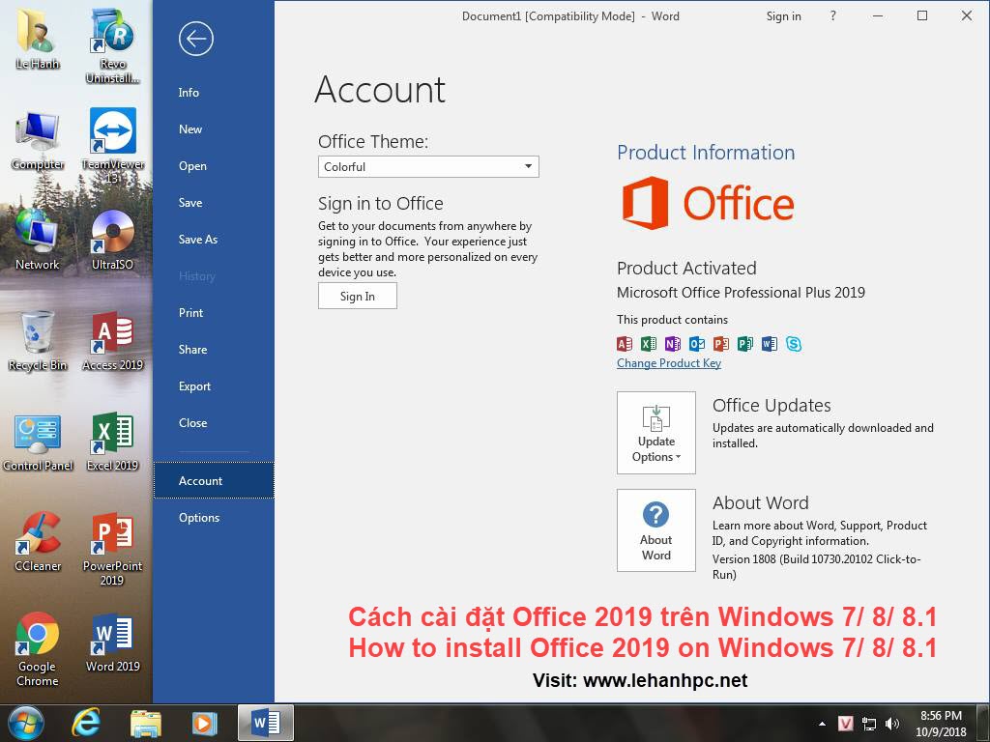
Task: Expand the Update Options menu button
Action: point(656,432)
